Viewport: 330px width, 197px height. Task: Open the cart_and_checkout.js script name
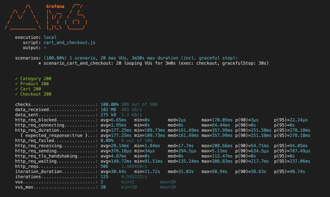[69, 42]
